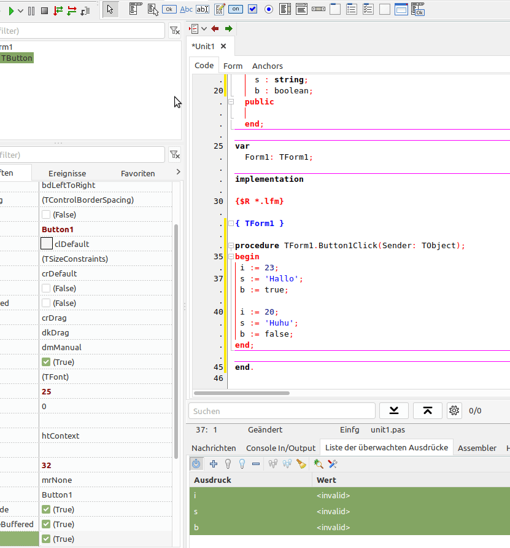Collapse the begin block fold marker
Image resolution: width=510 pixels, height=548 pixels.
click(231, 257)
